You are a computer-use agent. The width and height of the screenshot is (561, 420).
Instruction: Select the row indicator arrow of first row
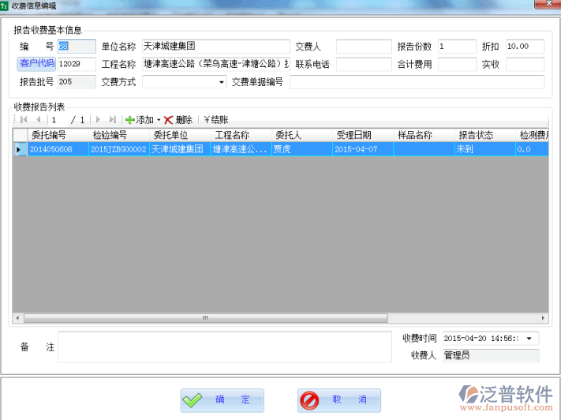click(x=19, y=149)
